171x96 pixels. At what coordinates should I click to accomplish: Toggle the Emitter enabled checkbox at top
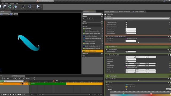tap(105, 14)
